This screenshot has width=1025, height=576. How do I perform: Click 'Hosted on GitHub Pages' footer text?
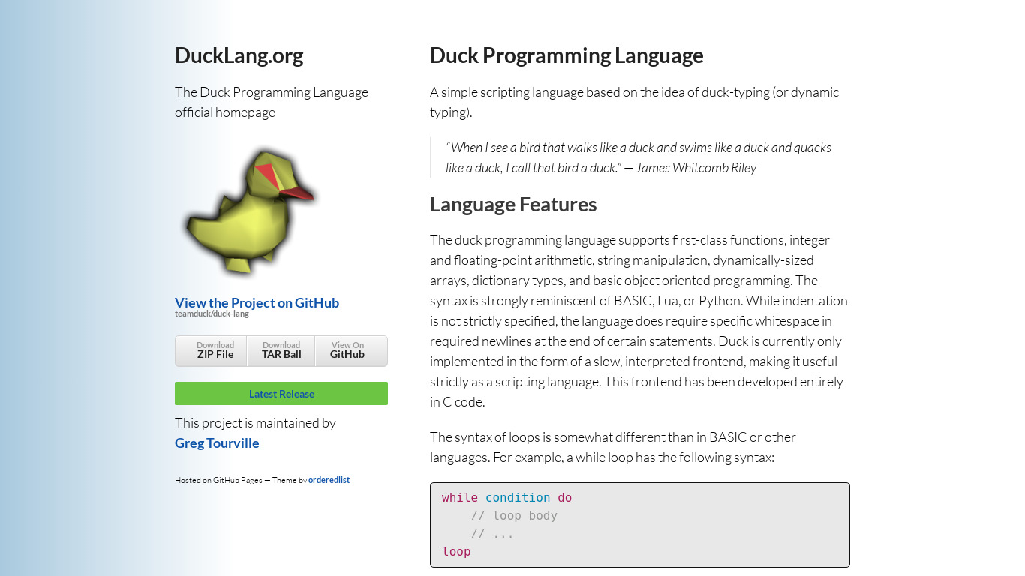point(218,480)
